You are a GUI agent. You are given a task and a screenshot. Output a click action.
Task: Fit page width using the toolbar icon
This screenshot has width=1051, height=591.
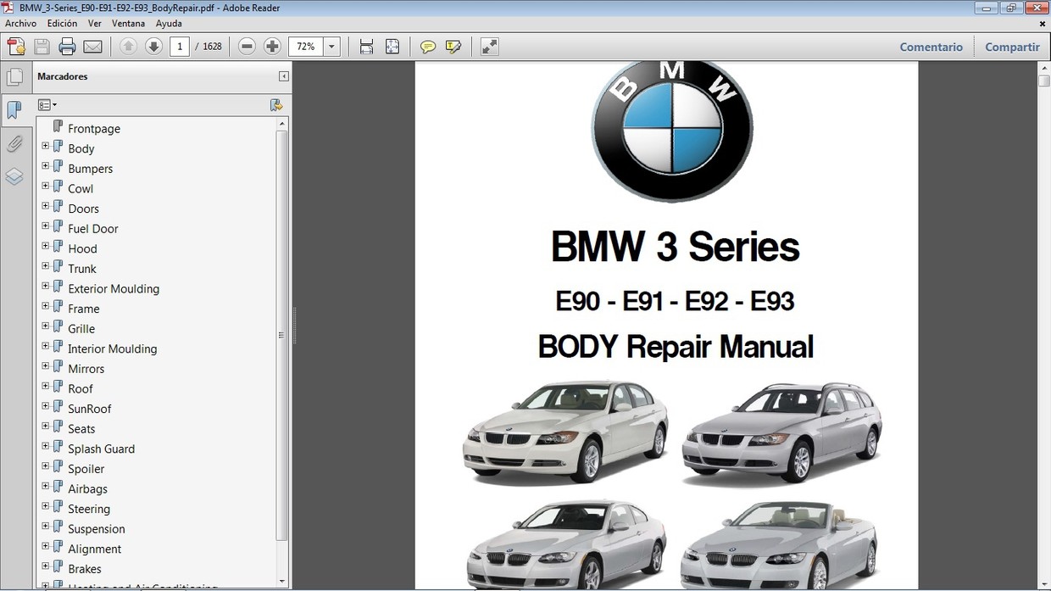click(366, 47)
